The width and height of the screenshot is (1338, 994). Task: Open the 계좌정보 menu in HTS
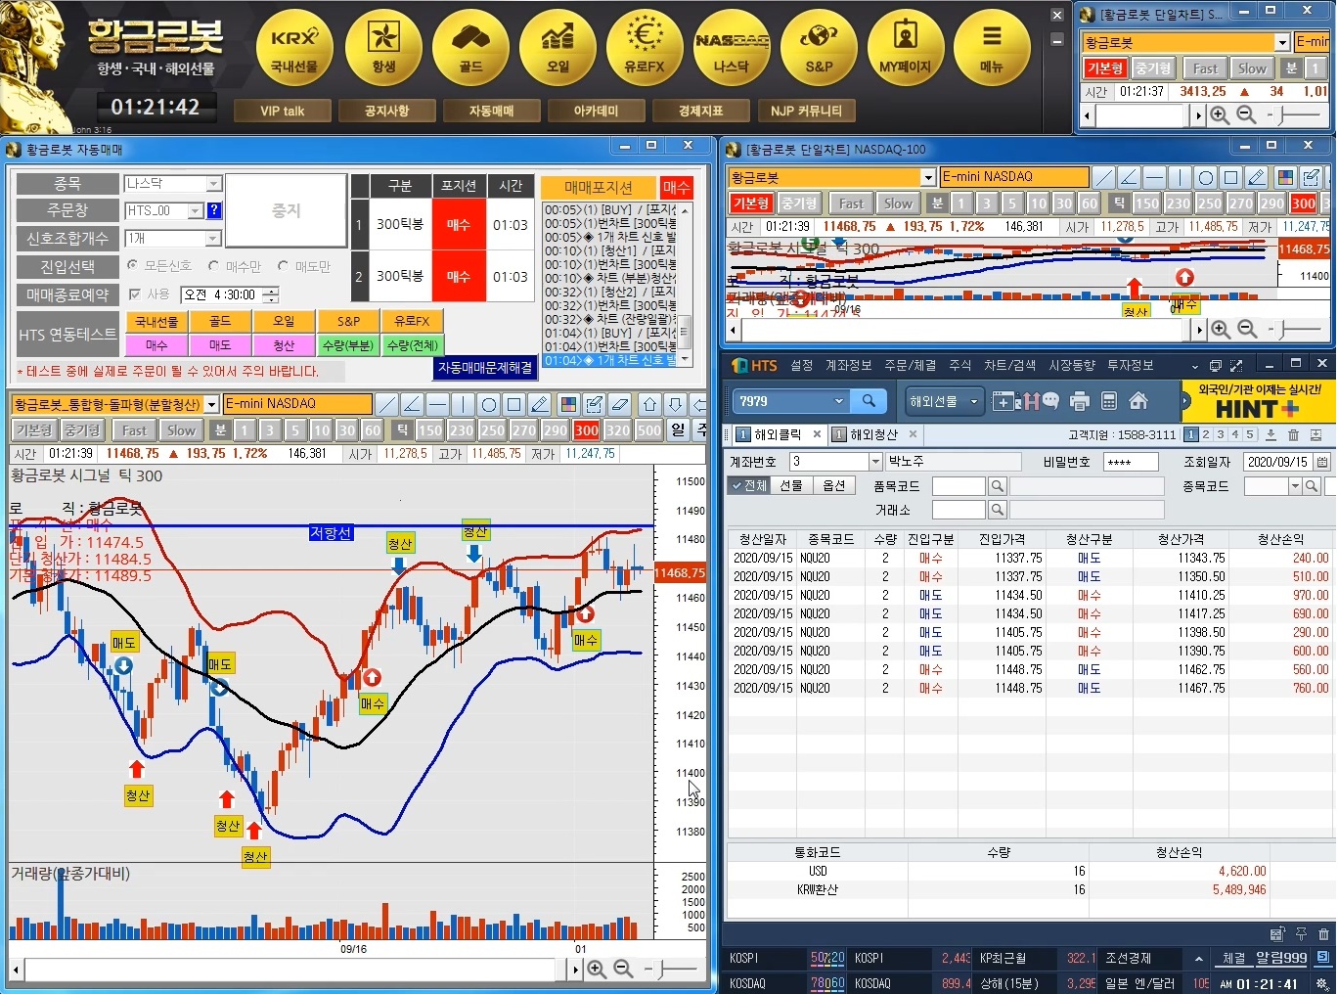pos(848,365)
